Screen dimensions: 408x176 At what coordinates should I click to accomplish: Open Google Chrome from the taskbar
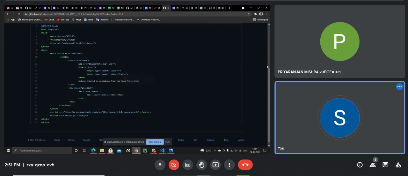136,150
